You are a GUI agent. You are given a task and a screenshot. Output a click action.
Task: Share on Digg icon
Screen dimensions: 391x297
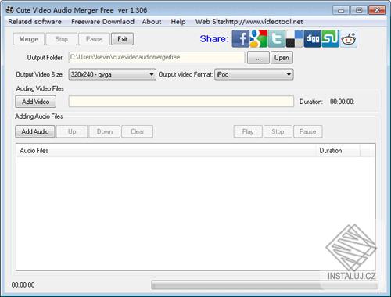[313, 38]
